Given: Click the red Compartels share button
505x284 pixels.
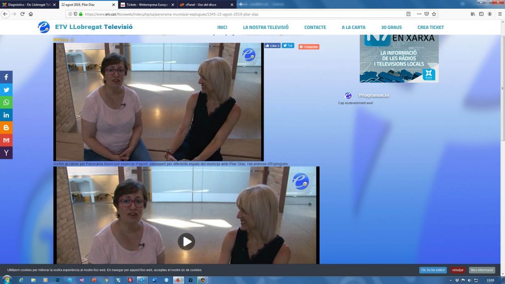Looking at the screenshot, I should (x=309, y=47).
